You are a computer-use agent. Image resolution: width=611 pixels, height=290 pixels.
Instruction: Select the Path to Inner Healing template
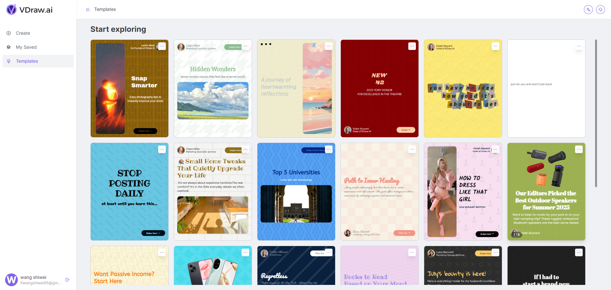pyautogui.click(x=380, y=192)
